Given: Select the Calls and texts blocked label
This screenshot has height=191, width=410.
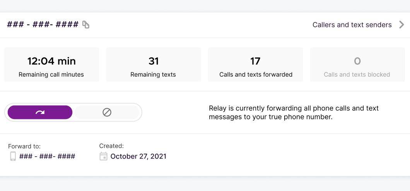Looking at the screenshot, I should click(357, 74).
